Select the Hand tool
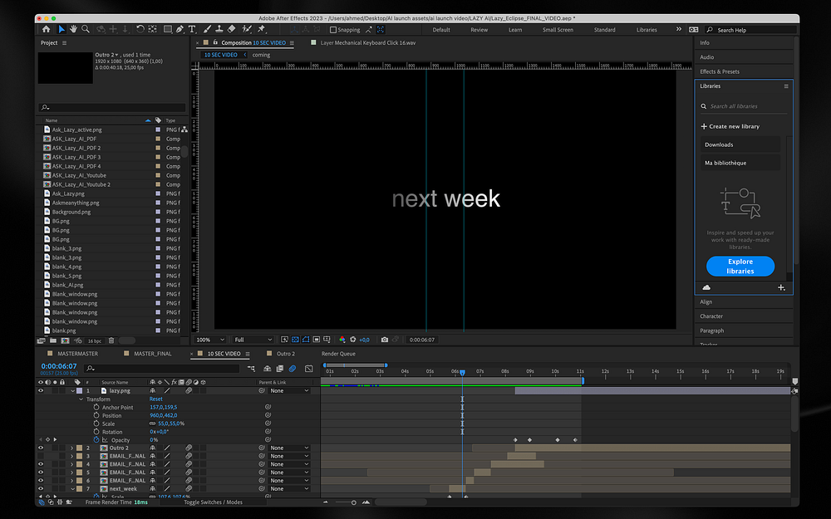The width and height of the screenshot is (831, 519). point(73,30)
